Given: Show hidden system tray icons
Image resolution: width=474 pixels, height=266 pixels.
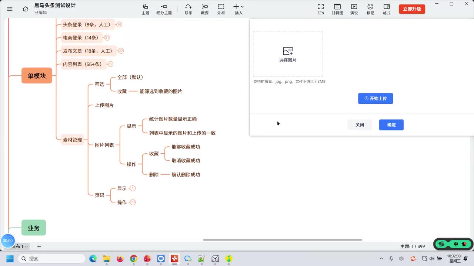Looking at the screenshot, I should (x=381, y=259).
